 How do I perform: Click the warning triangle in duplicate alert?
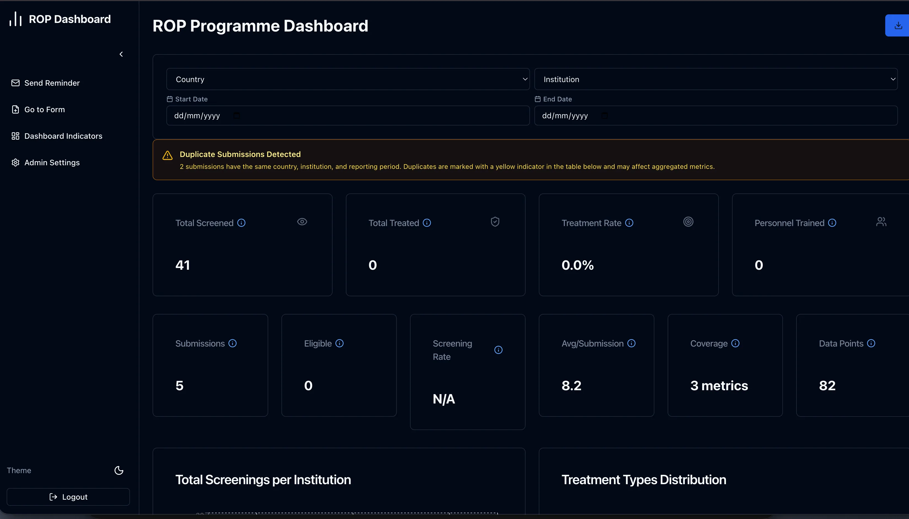167,155
